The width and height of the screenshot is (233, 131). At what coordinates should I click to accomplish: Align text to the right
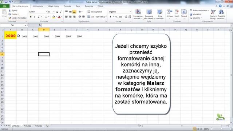coord(74,17)
